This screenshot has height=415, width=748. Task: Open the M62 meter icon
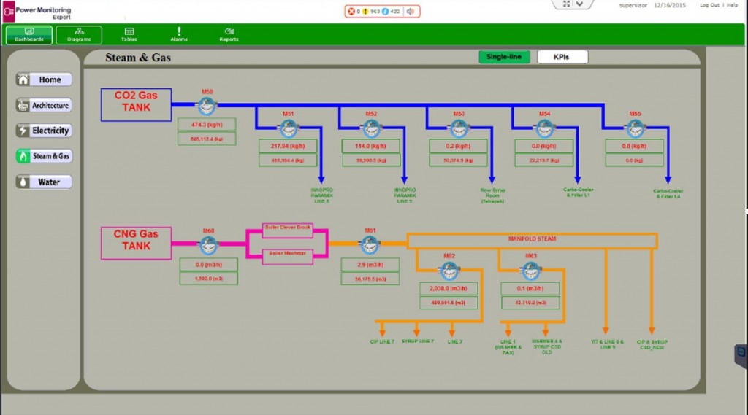pos(449,271)
